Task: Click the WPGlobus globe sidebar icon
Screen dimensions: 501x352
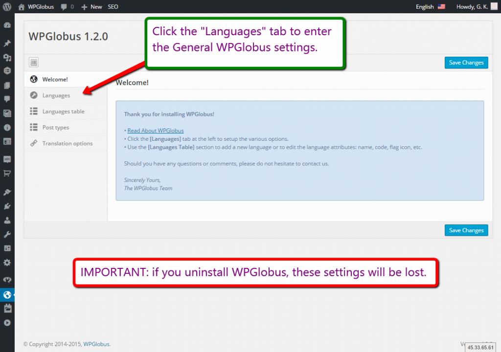Action: pos(7,295)
